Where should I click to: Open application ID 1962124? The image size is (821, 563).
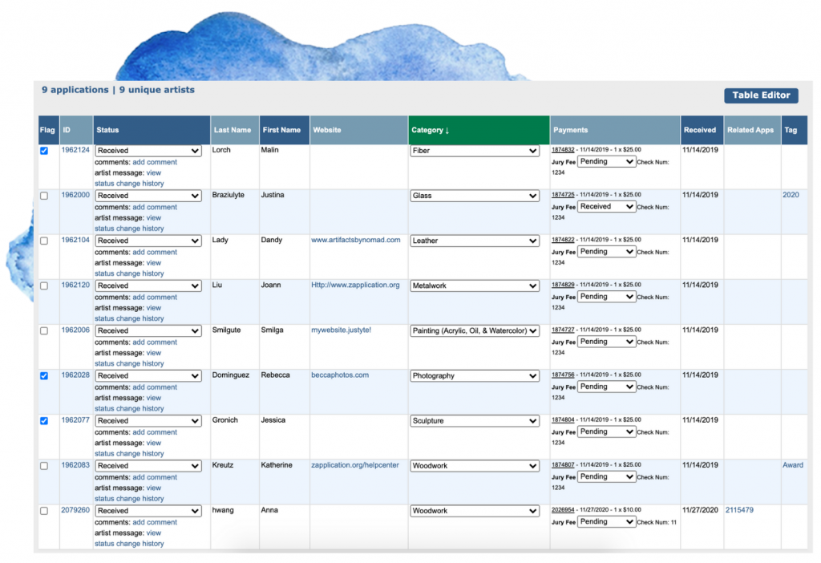coord(75,150)
